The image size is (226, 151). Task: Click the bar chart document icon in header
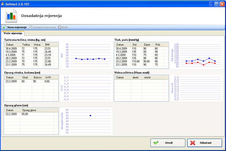pos(11,15)
